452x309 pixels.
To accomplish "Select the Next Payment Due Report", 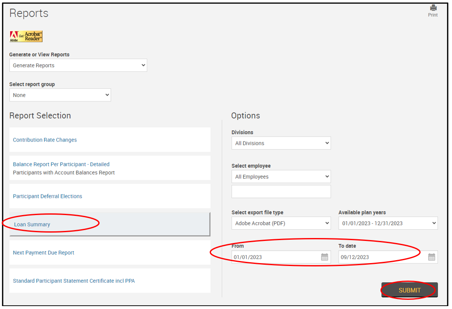I will pos(44,253).
